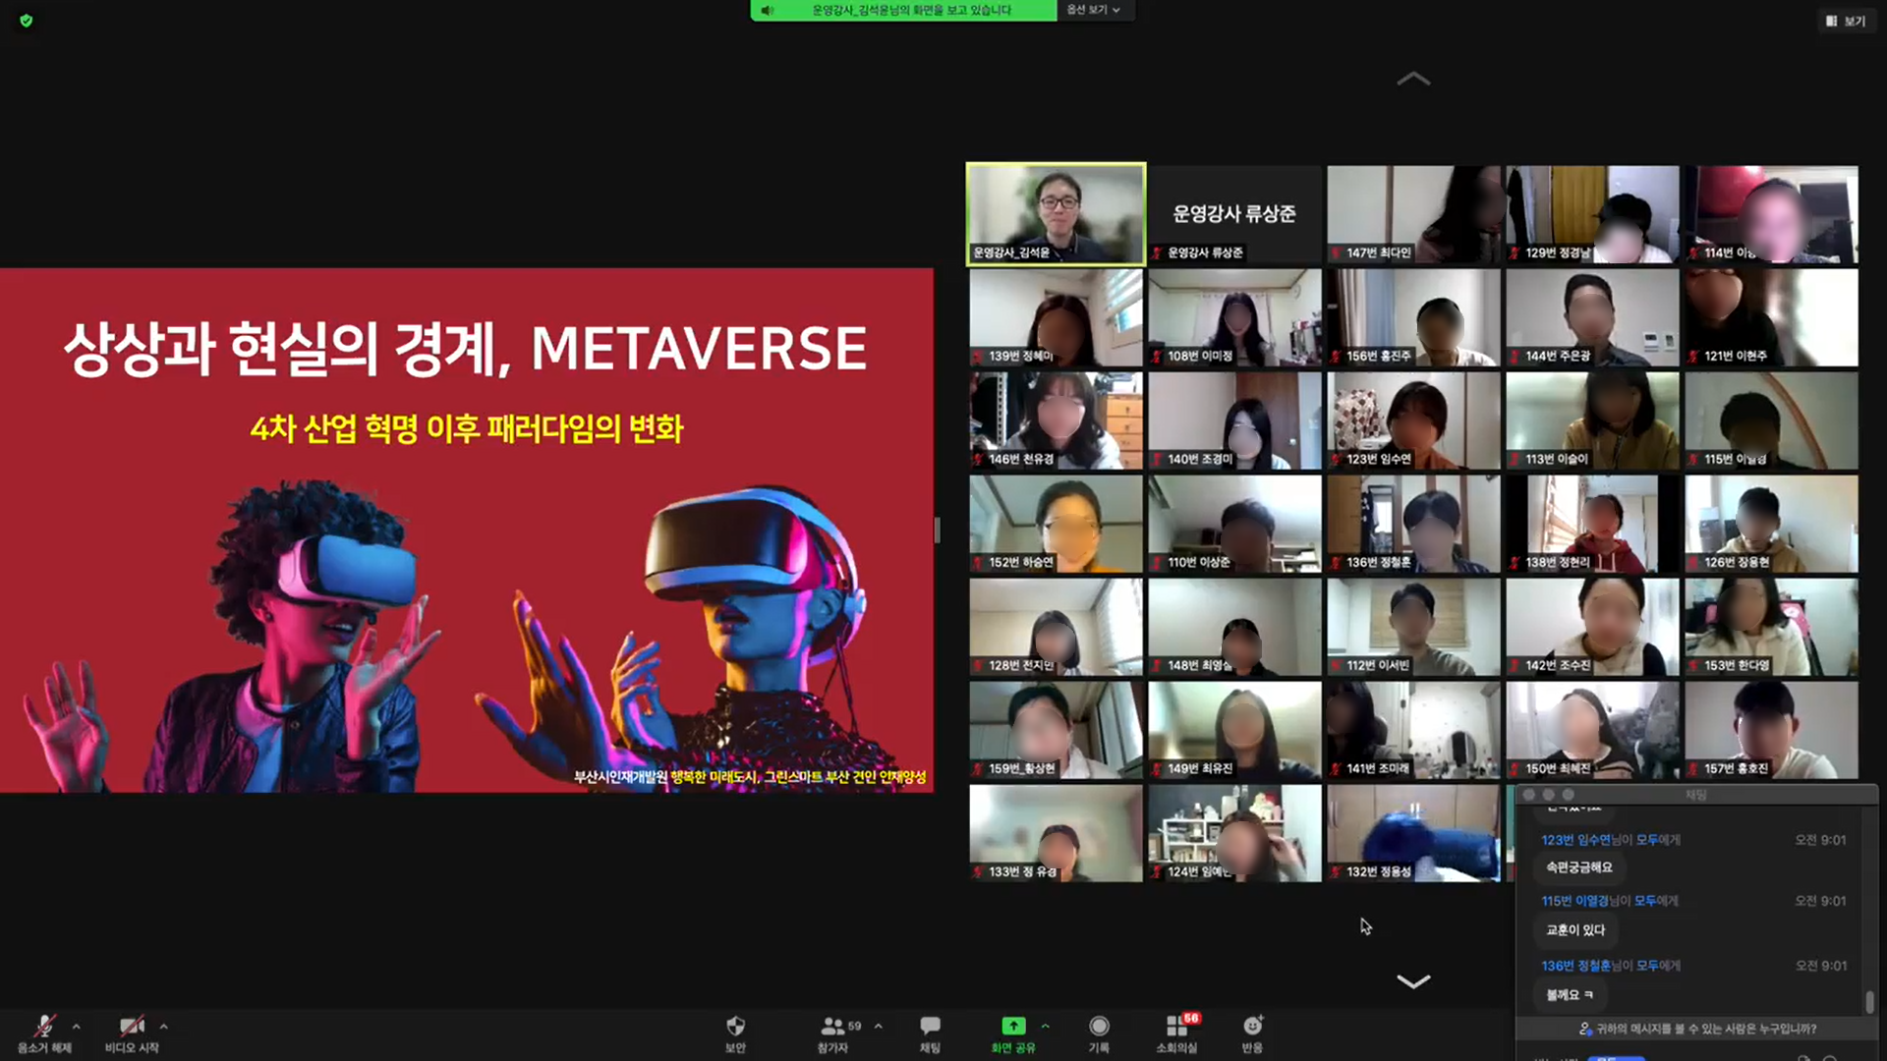Viewport: 1887px width, 1061px height.
Task: Select chat message 속편궁금해요
Action: click(x=1579, y=867)
